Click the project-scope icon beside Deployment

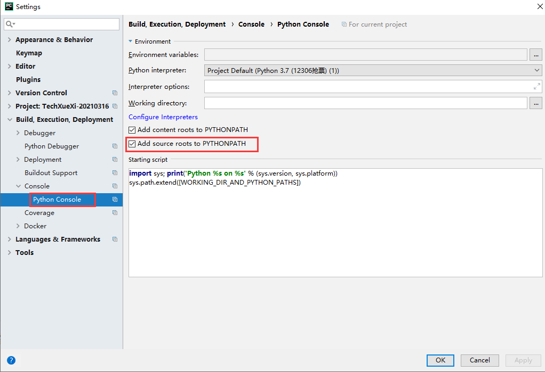(x=115, y=159)
